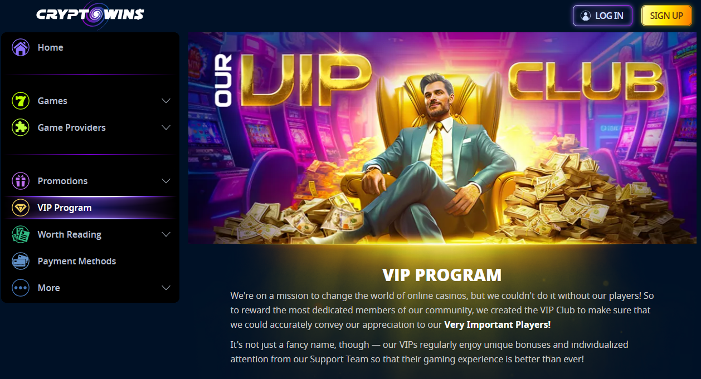This screenshot has height=379, width=701.
Task: Expand the More menu chevron
Action: pyautogui.click(x=165, y=288)
